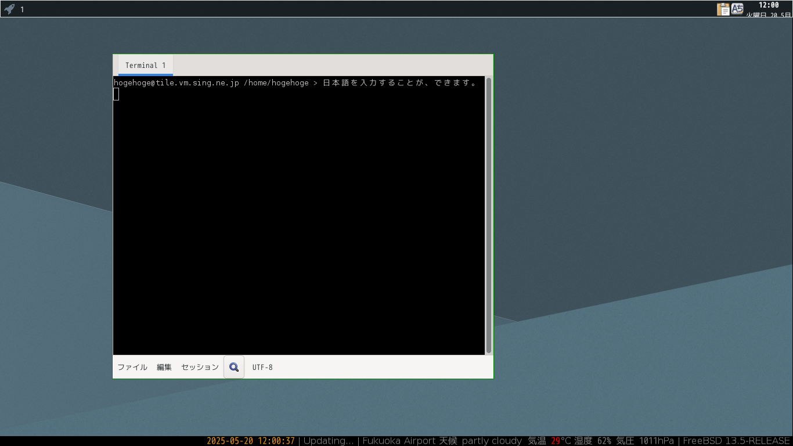Screen dimensions: 793x446
Task: Click the terminal cursor on the second line
Action: click(x=116, y=94)
